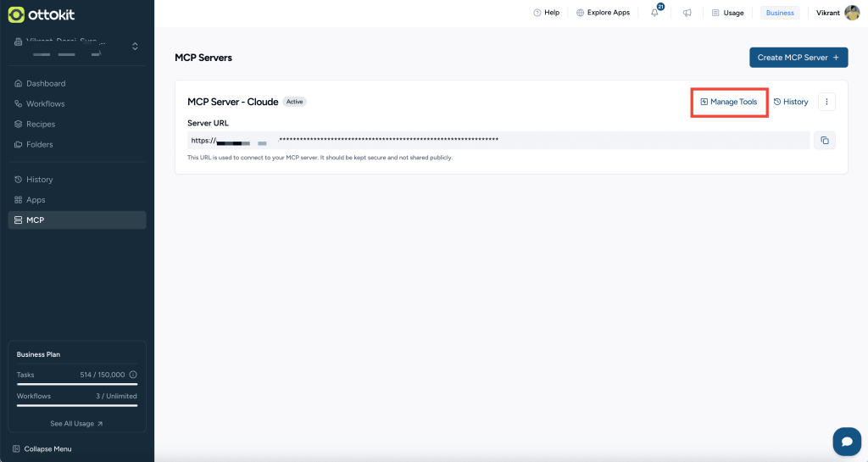Collapse the sidebar menu

42,448
